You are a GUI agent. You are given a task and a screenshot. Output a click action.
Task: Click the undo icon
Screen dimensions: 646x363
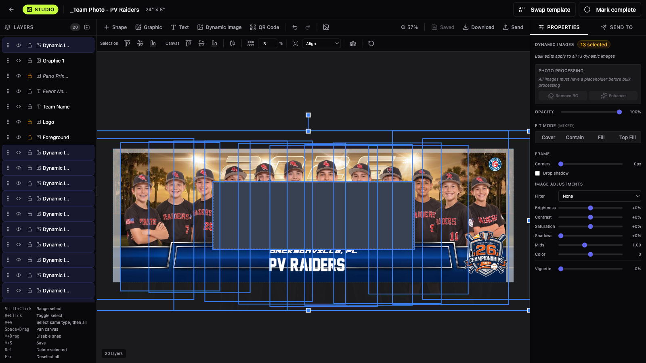(x=295, y=27)
